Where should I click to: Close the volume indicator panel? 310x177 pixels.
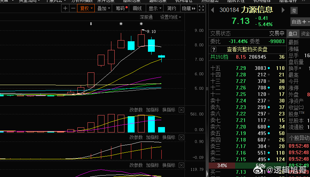point(181,110)
